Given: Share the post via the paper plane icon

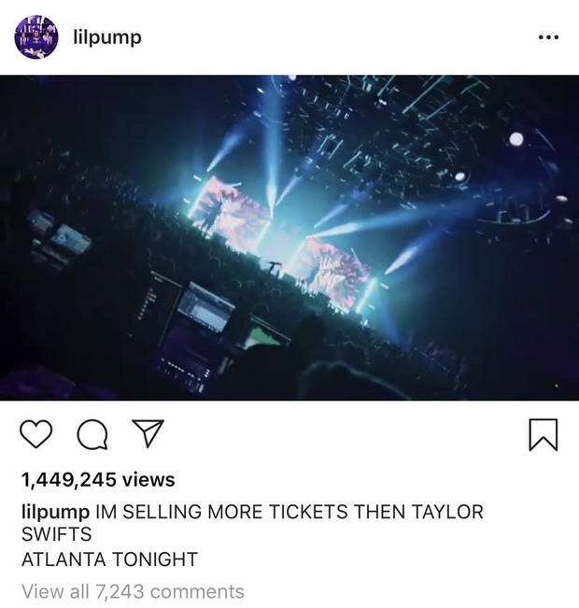Looking at the screenshot, I should [148, 433].
